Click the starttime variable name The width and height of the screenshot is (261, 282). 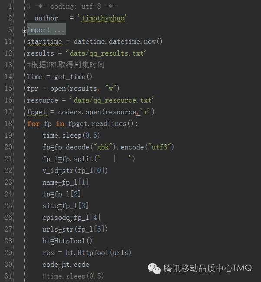[44, 42]
